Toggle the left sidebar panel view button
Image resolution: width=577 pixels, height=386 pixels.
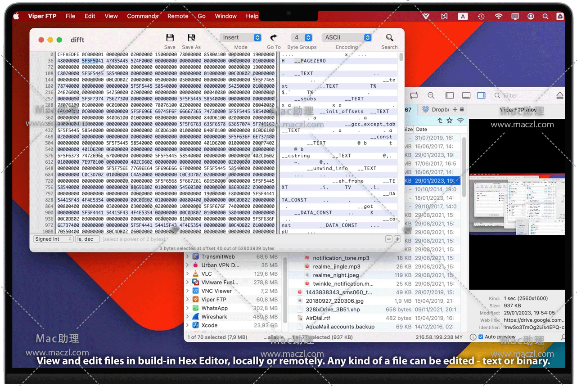pos(450,95)
